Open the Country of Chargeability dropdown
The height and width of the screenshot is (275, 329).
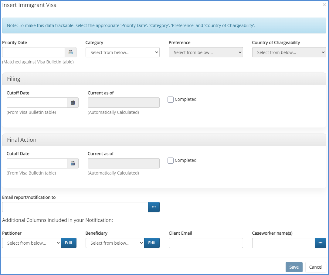[x=289, y=52]
